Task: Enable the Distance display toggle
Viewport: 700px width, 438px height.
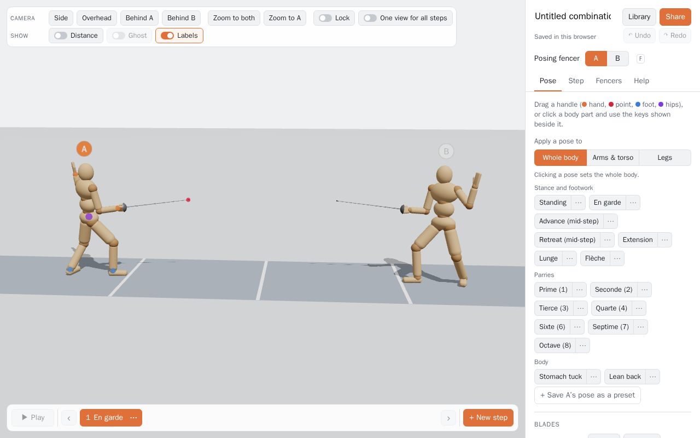Action: [x=76, y=36]
